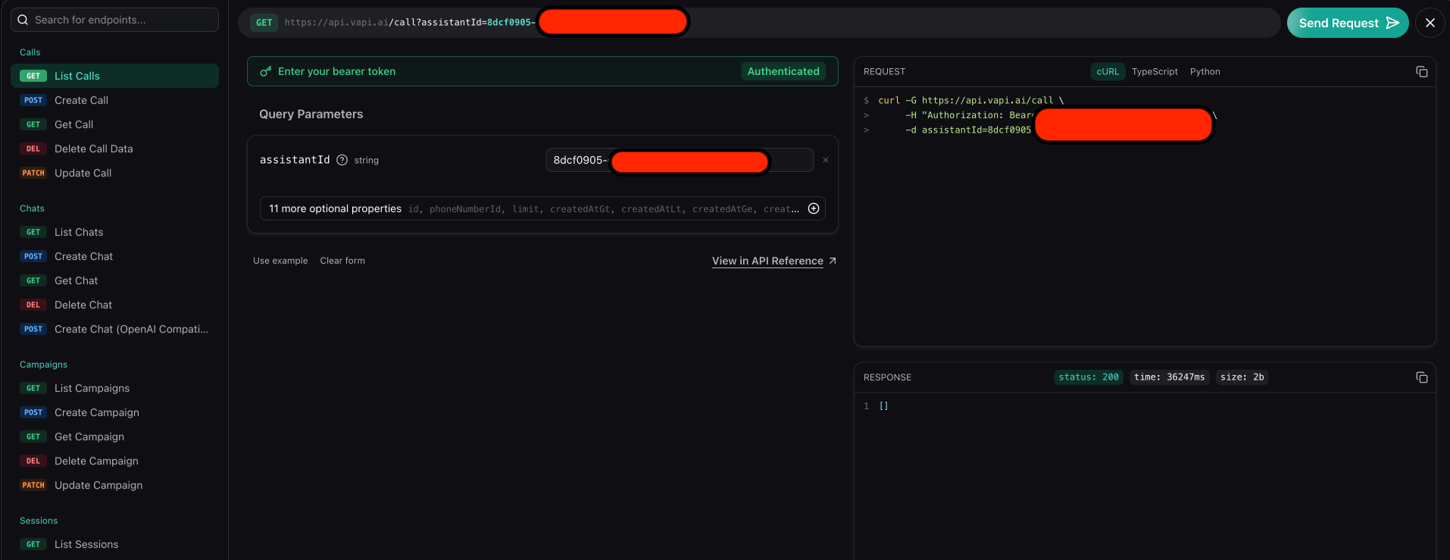Click the Campaigns section heading
This screenshot has width=1450, height=560.
click(43, 364)
